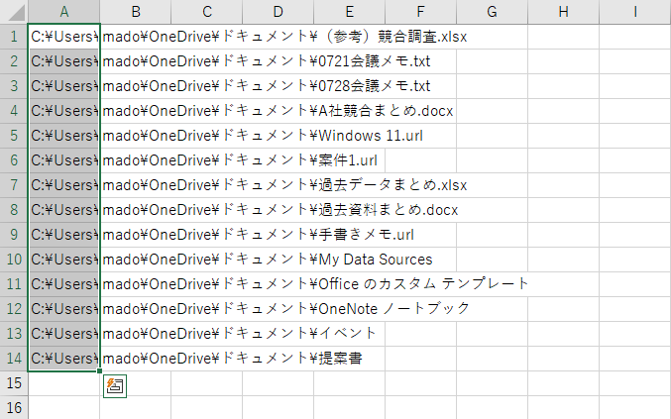This screenshot has width=671, height=419.
Task: Select row 12 header
Action: tap(14, 309)
